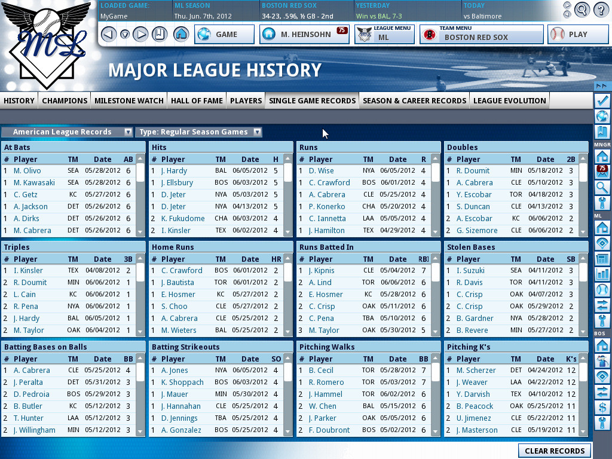Open the history dropdown arrow between back and forward
The width and height of the screenshot is (612, 459).
point(125,35)
